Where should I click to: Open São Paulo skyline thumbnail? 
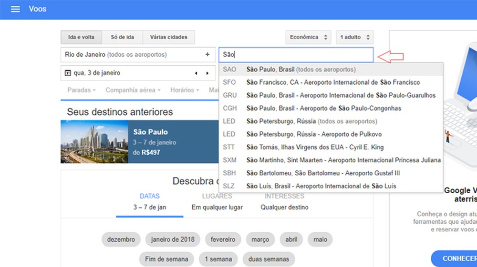(94, 142)
